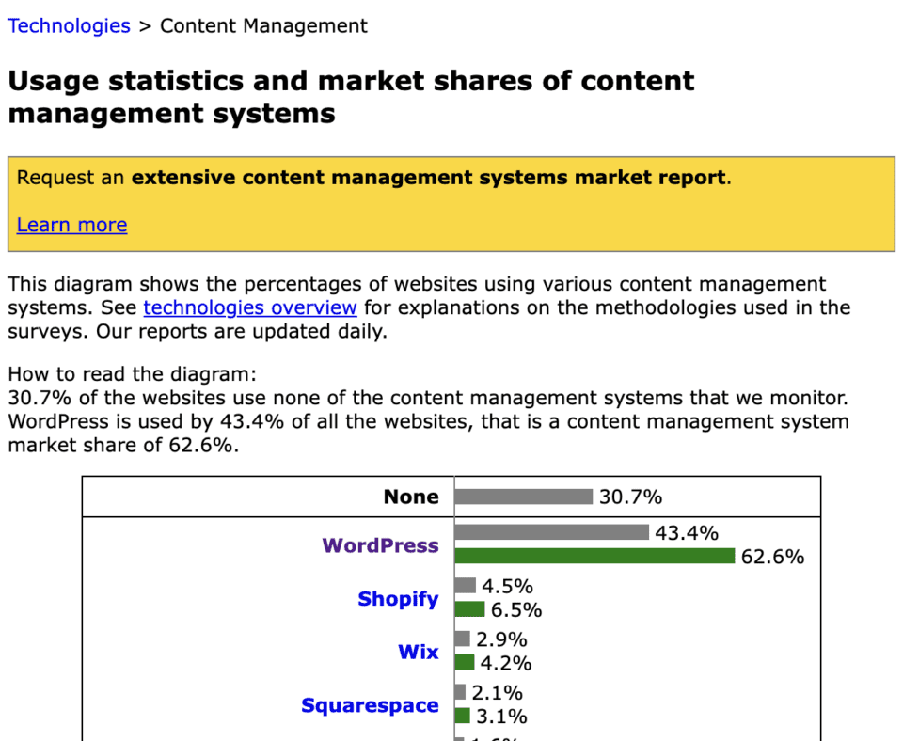Click the 4.5% Shopify usage value
Screen dimensions: 903x741
coord(507,586)
